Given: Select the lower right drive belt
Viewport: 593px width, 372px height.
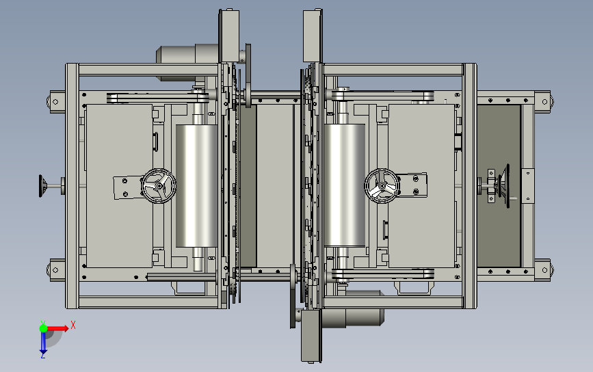Looking at the screenshot, I should tap(383, 274).
